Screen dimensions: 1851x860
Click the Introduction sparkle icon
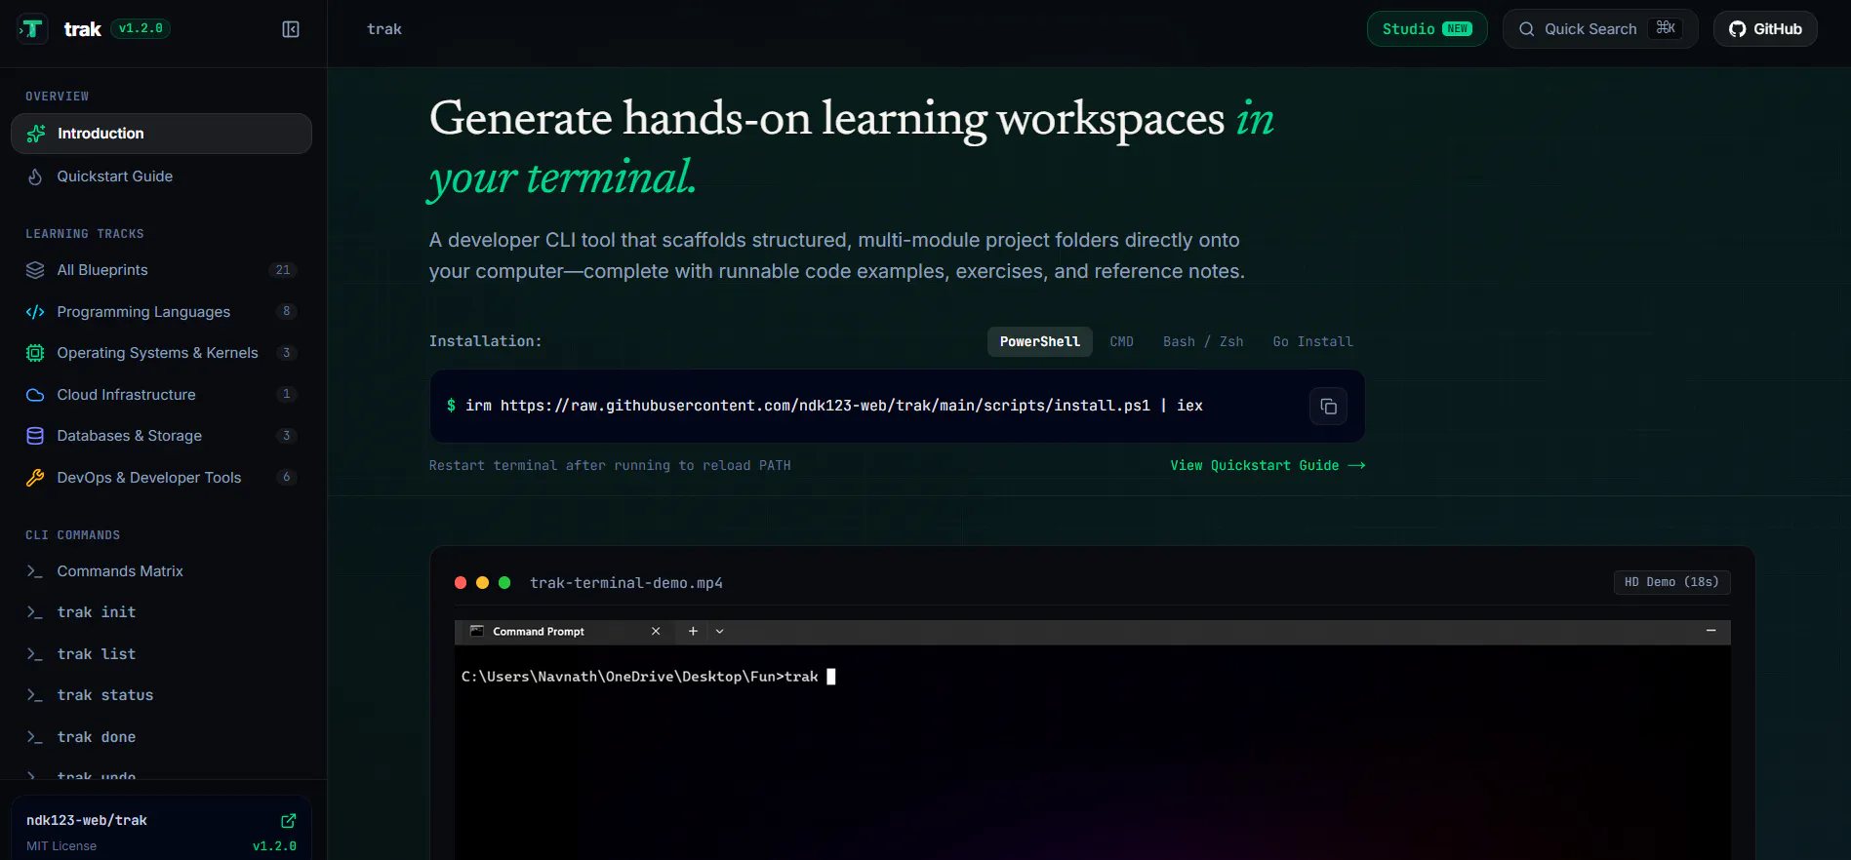pyautogui.click(x=36, y=134)
